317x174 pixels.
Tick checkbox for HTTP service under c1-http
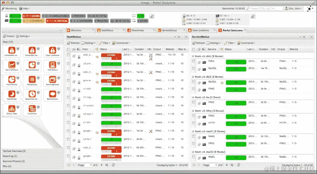(x=193, y=123)
